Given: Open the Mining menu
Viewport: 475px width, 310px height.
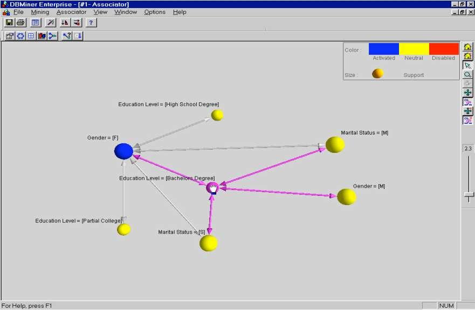Looking at the screenshot, I should click(x=40, y=12).
